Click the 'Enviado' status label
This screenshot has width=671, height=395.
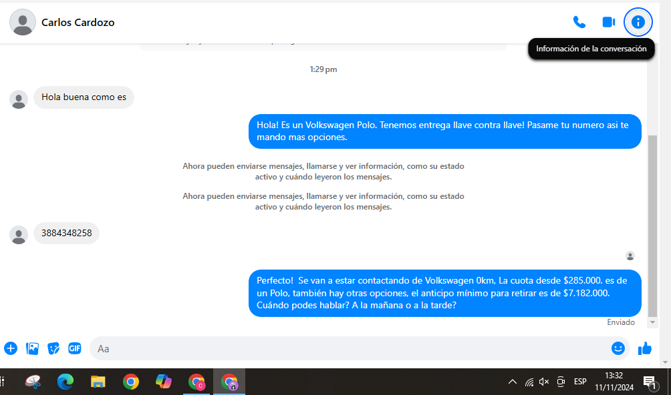[621, 322]
